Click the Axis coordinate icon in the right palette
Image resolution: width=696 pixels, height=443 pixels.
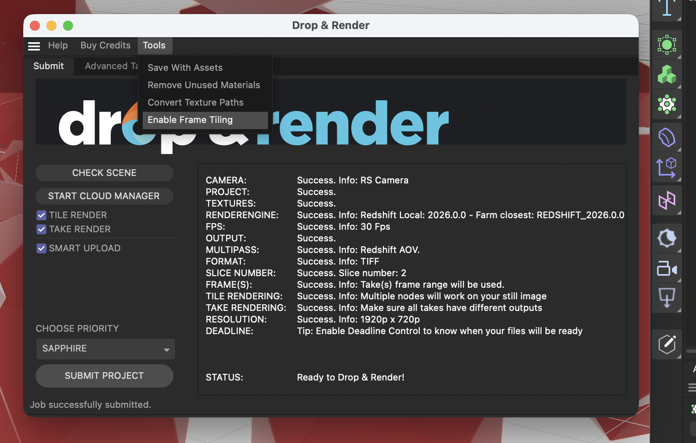(667, 168)
